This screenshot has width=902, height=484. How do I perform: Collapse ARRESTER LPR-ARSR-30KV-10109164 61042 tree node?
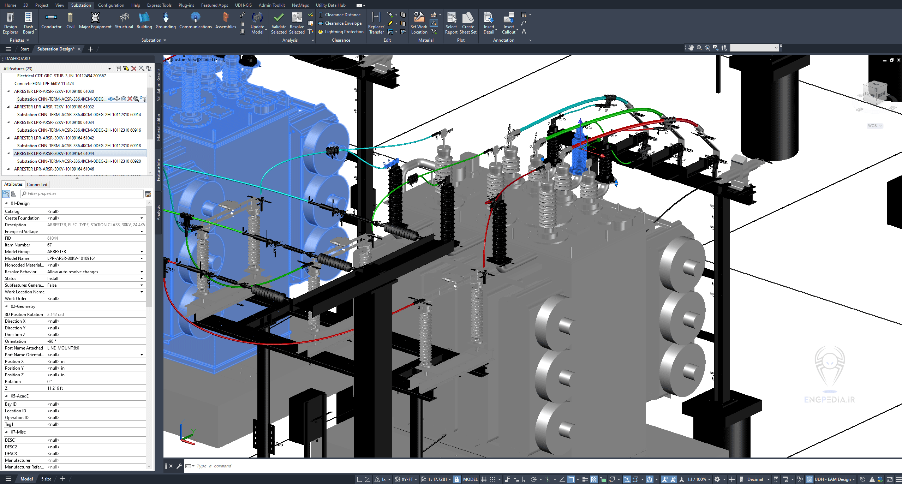click(8, 138)
